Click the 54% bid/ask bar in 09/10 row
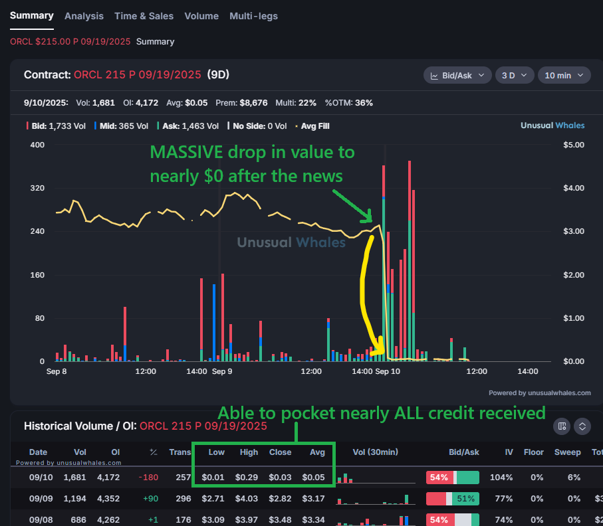This screenshot has width=603, height=526. 453,478
